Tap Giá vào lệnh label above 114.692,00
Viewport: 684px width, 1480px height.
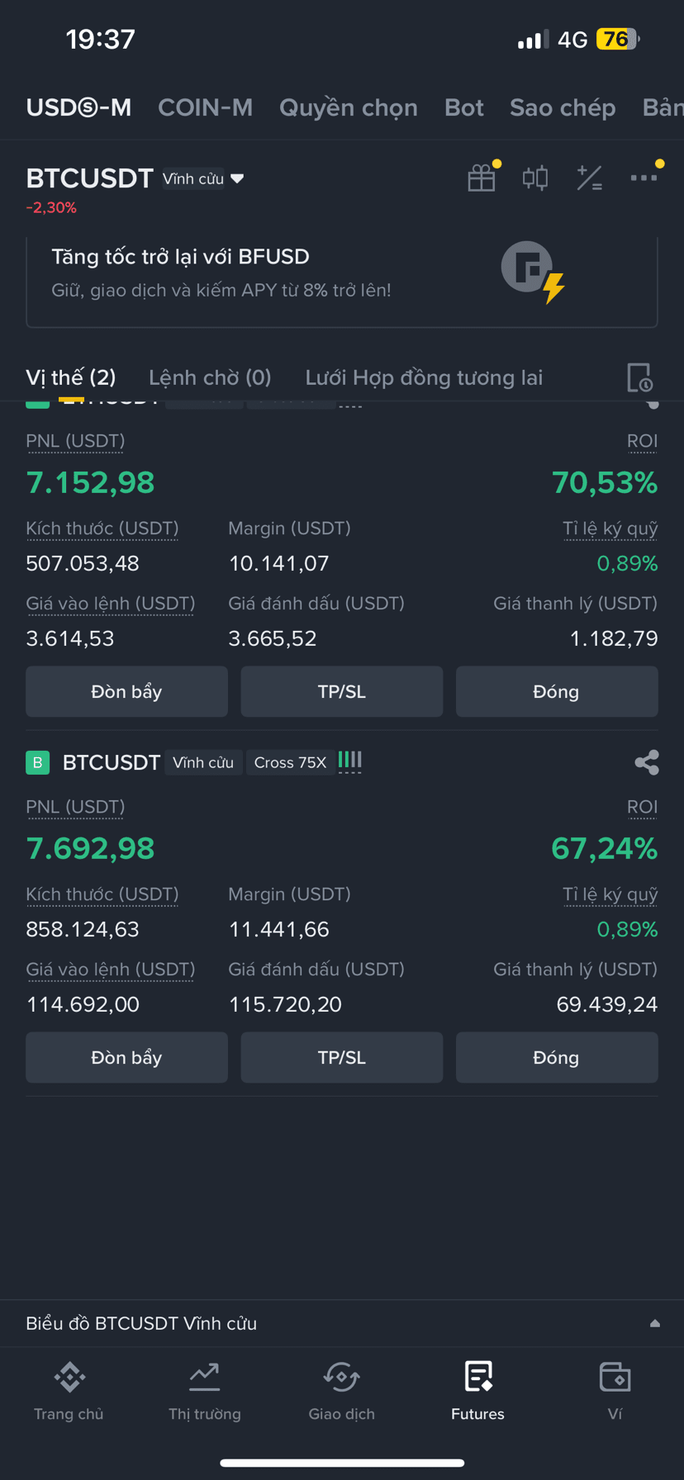tap(111, 969)
